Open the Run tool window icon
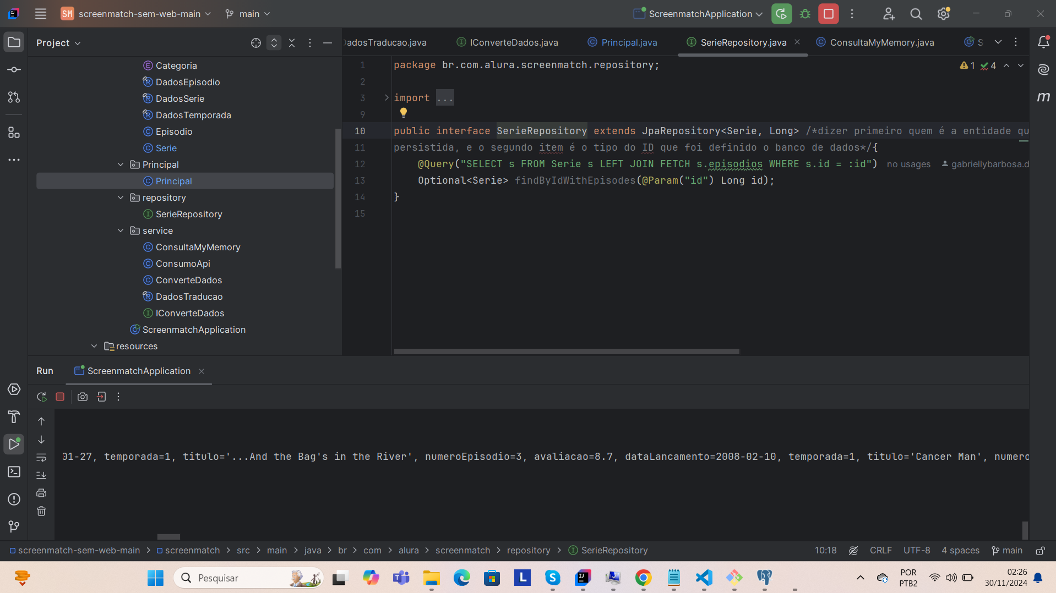 [x=14, y=444]
